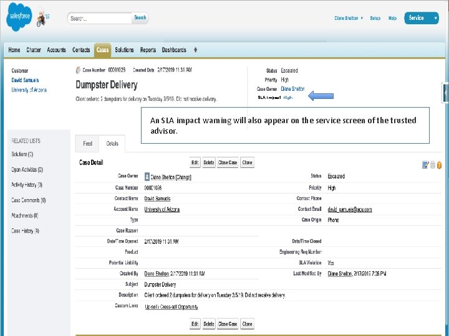Expand the collapsed sidebar handle on right edge
The height and width of the screenshot is (336, 449).
coord(445,93)
